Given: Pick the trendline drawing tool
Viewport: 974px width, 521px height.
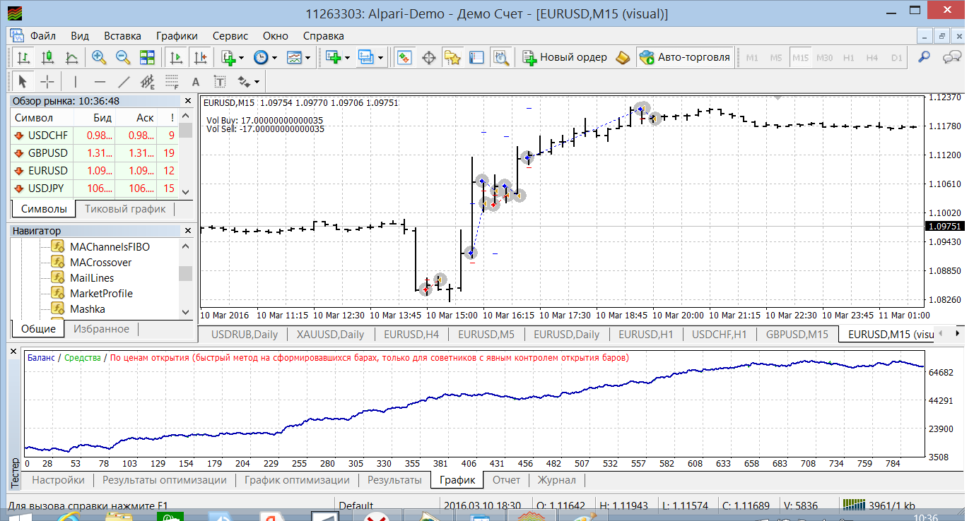Looking at the screenshot, I should pos(123,81).
